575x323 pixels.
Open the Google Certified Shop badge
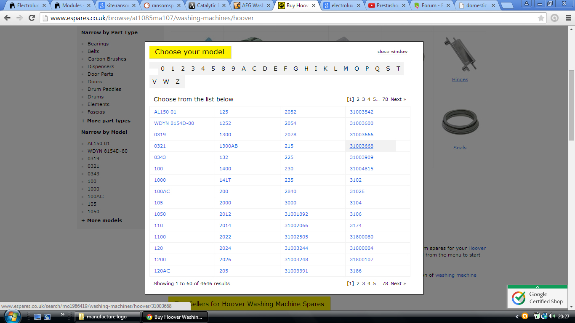coord(538,297)
